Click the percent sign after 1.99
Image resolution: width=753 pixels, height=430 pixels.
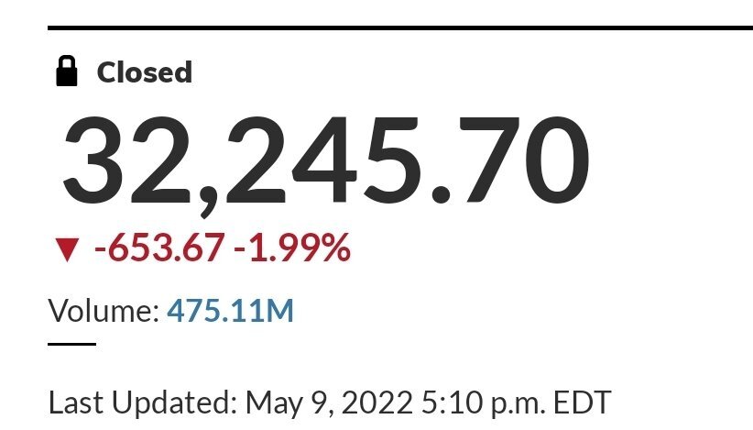tap(335, 248)
